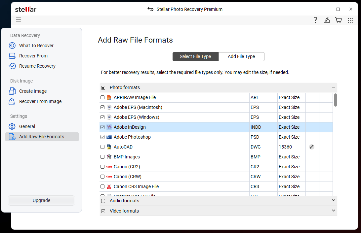The height and width of the screenshot is (233, 361).
Task: Click the DWG extension cell
Action: pyautogui.click(x=263, y=147)
